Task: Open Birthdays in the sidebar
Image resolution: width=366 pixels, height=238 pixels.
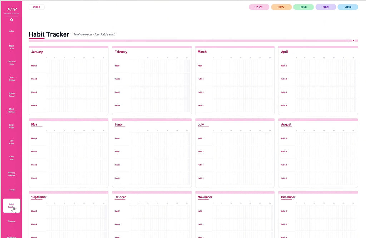Action: (11, 126)
